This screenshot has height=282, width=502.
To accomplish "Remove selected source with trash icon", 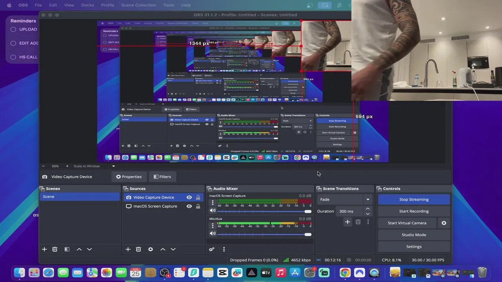I will [x=138, y=249].
